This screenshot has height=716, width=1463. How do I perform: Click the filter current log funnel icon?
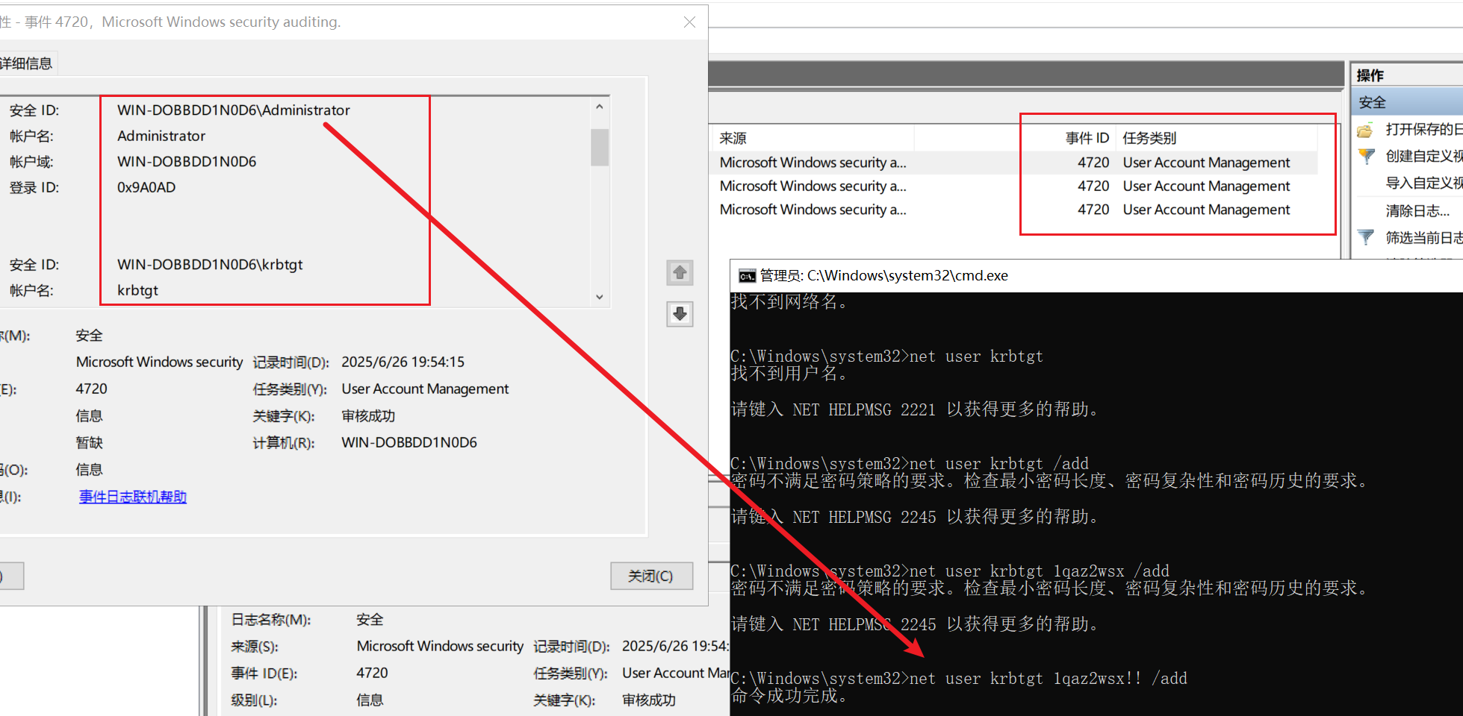[1366, 238]
